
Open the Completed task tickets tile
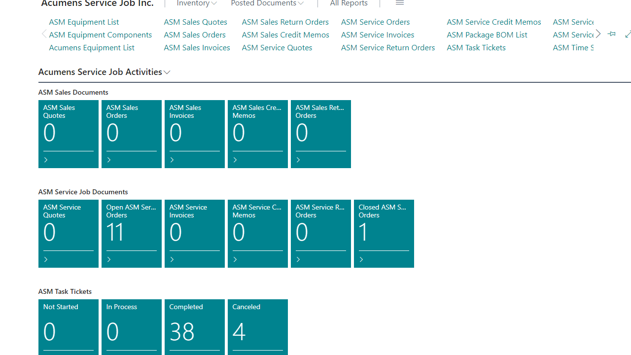point(194,326)
